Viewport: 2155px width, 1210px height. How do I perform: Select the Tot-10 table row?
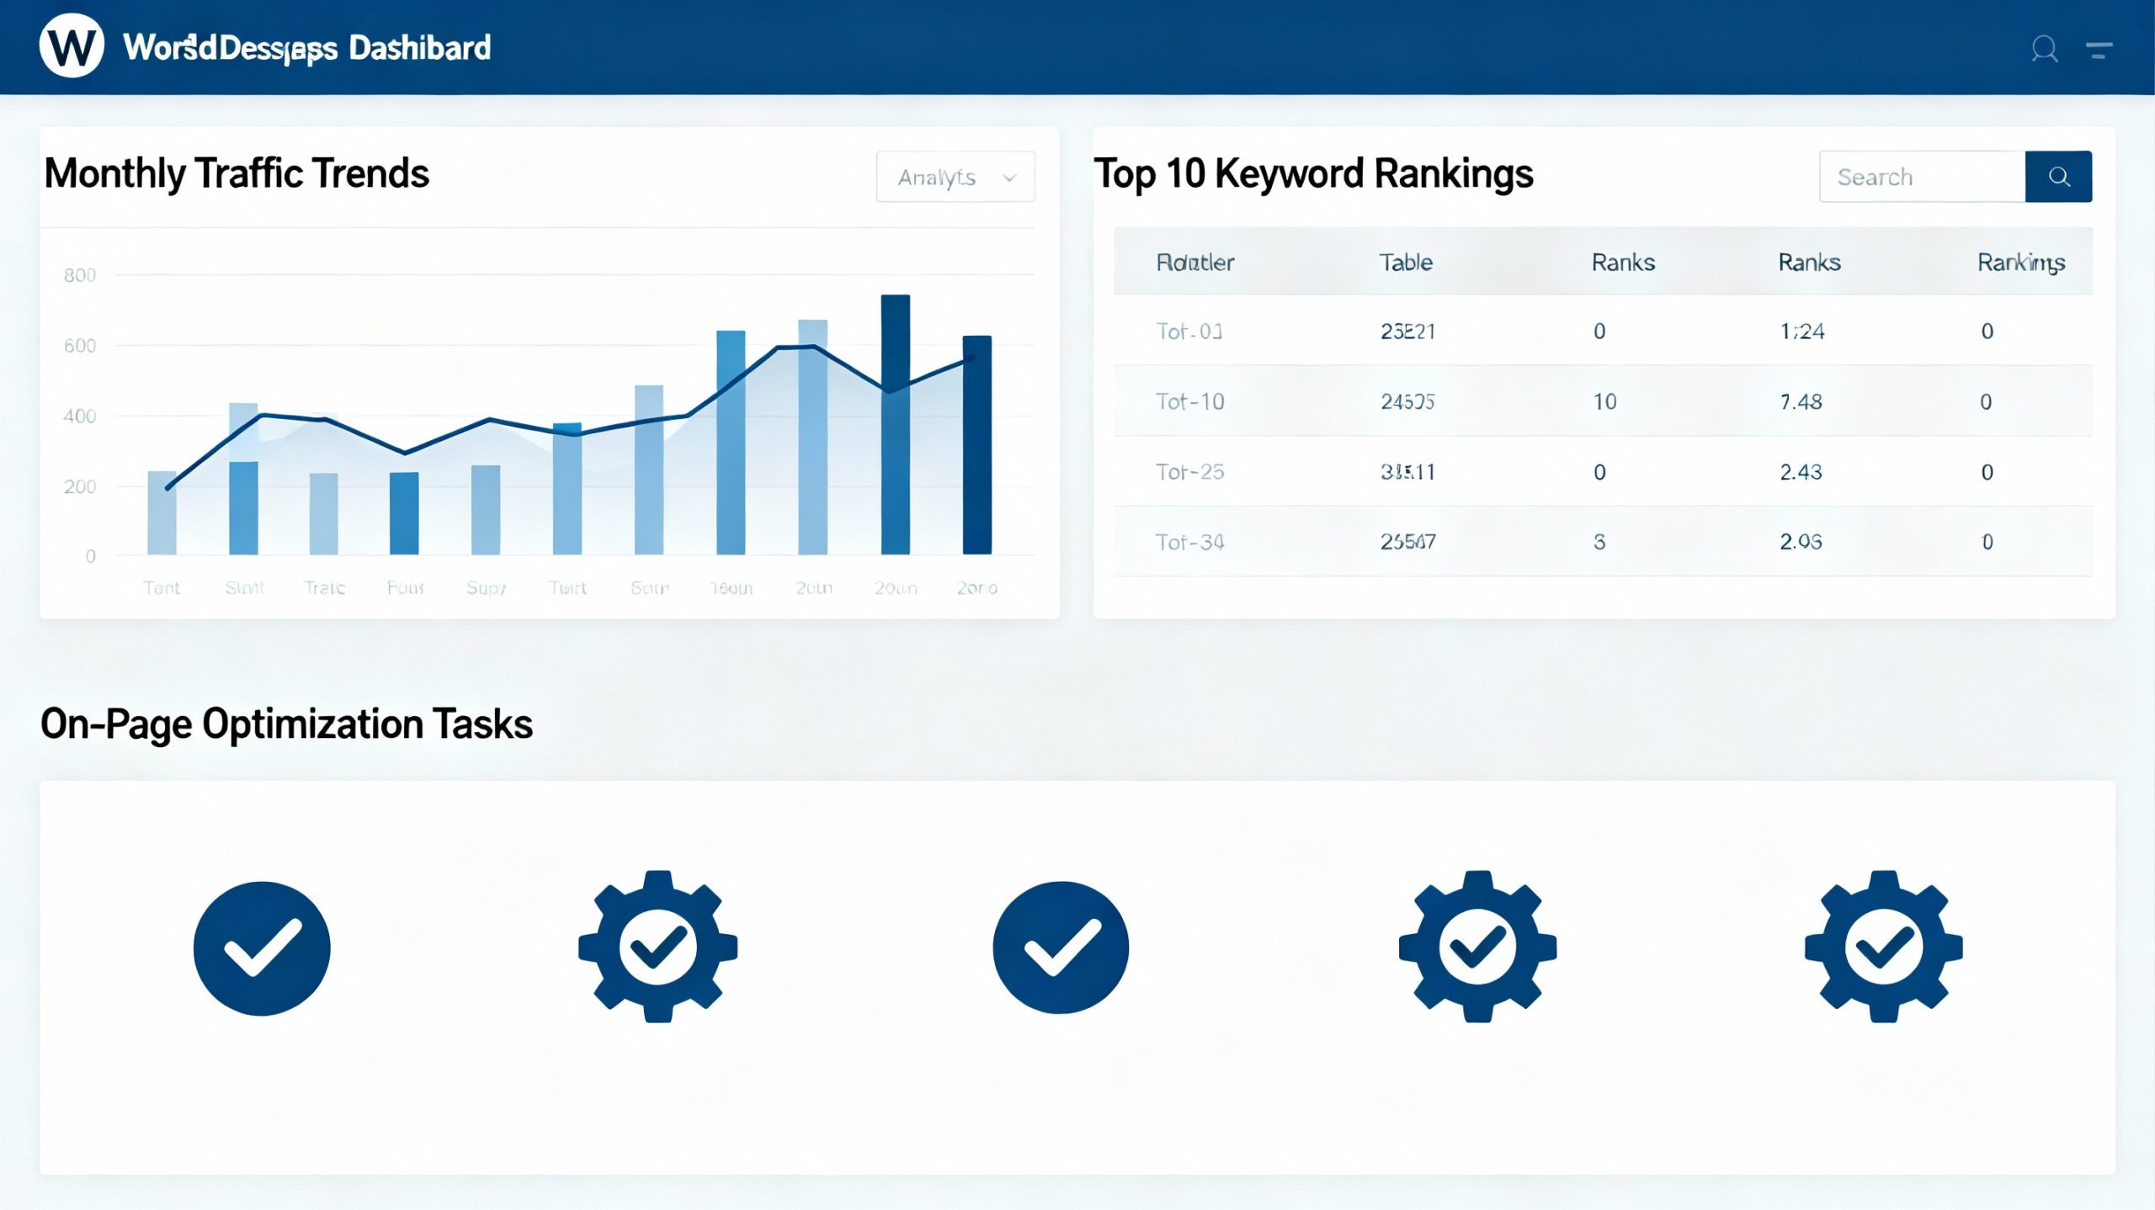pyautogui.click(x=1189, y=401)
